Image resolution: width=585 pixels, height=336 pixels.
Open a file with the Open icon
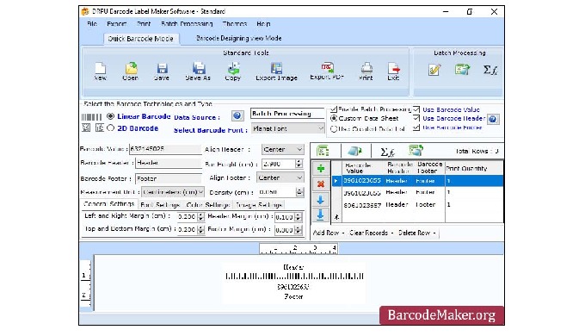click(131, 68)
